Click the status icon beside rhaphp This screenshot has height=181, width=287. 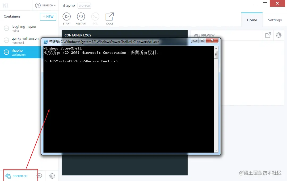[6, 52]
